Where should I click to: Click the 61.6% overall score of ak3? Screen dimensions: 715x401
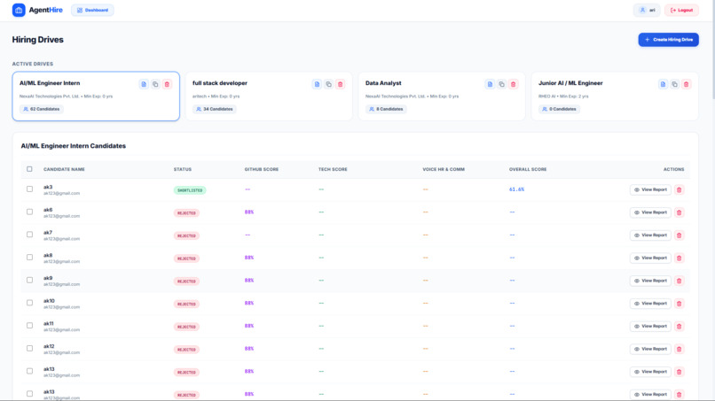pos(516,189)
